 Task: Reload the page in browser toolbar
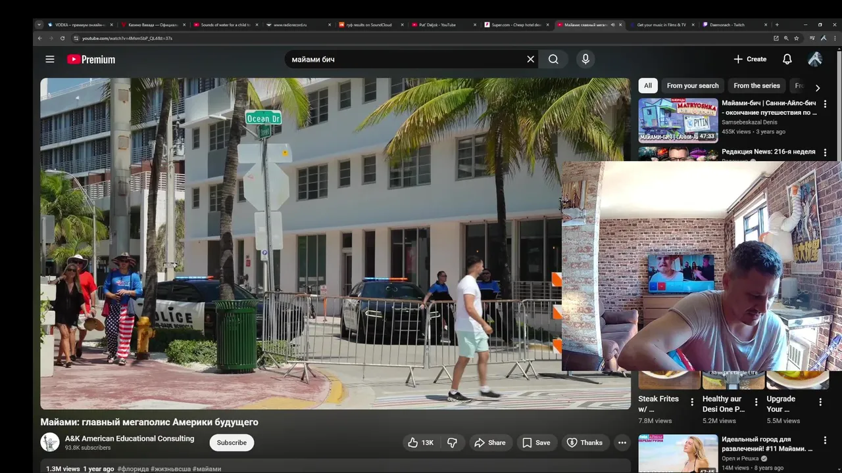point(62,38)
